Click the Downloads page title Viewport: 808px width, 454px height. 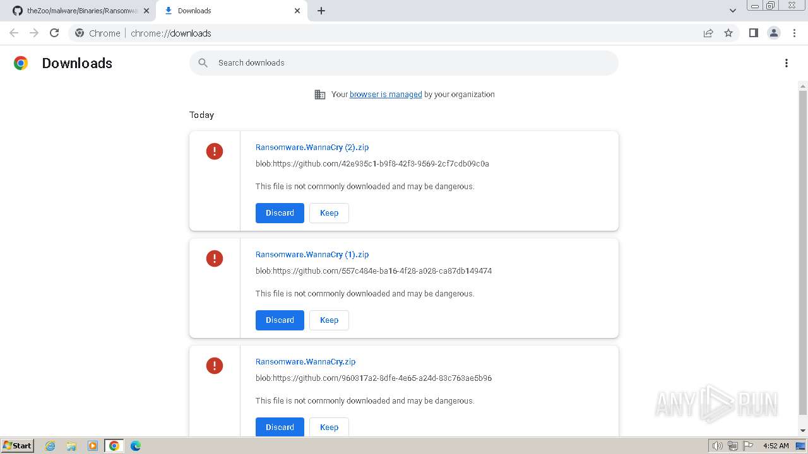(x=77, y=63)
